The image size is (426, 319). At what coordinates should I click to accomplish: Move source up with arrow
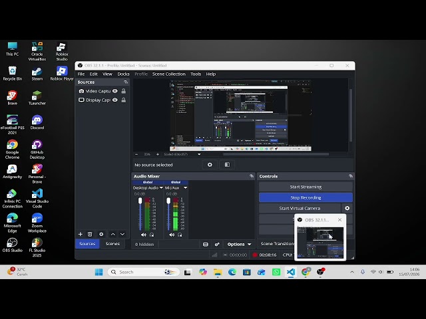click(x=113, y=234)
